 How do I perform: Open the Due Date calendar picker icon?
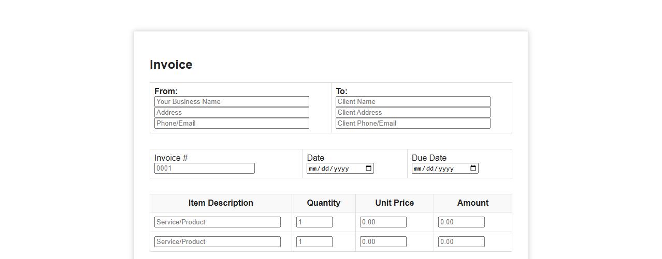point(473,168)
